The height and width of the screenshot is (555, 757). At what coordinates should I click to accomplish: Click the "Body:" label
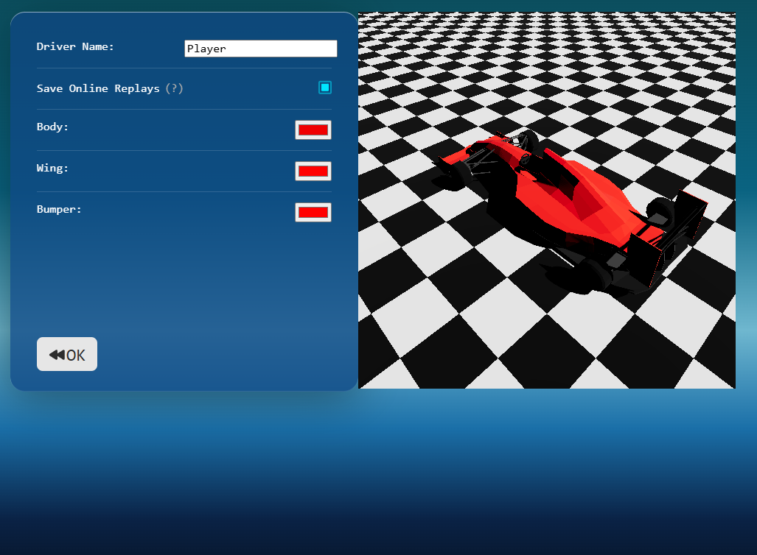click(x=52, y=127)
